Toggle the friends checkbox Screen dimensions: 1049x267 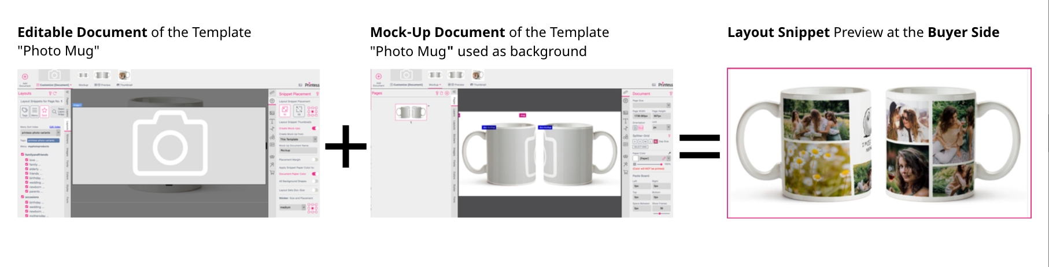[x=27, y=173]
